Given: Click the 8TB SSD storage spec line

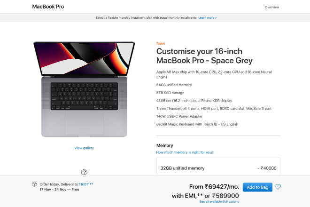Looking at the screenshot, I should click(x=170, y=93).
